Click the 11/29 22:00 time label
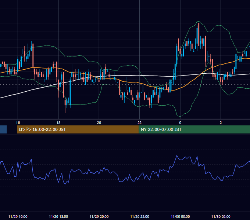The height and width of the screenshot is (220, 250). tap(140, 216)
